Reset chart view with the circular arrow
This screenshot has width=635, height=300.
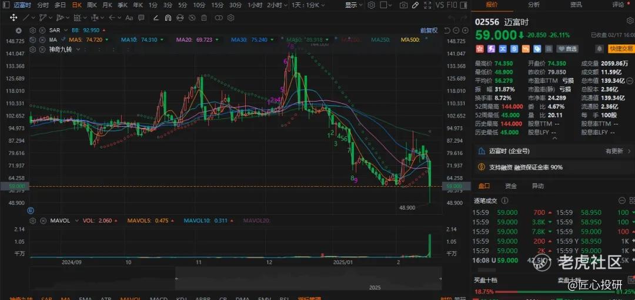(447, 31)
